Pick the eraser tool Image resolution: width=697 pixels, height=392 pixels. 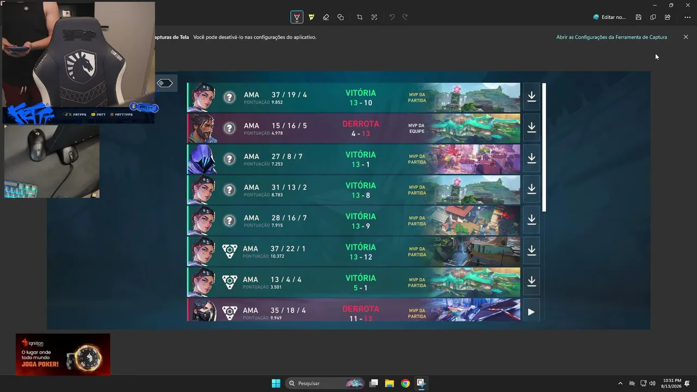coord(326,17)
